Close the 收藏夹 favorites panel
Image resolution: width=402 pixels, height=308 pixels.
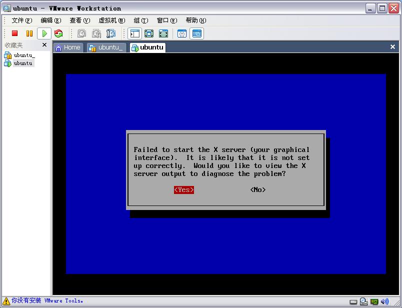coord(44,45)
